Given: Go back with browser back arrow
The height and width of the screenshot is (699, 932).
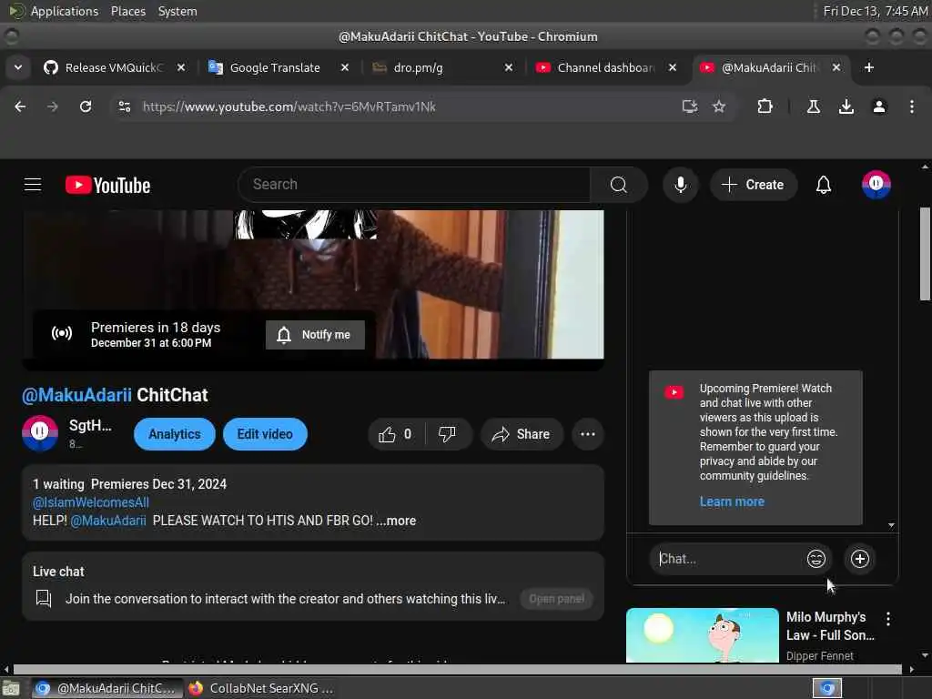Looking at the screenshot, I should coord(20,106).
